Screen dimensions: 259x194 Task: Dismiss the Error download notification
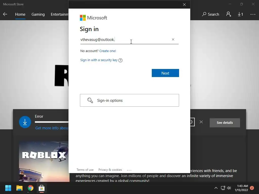pyautogui.click(x=201, y=122)
